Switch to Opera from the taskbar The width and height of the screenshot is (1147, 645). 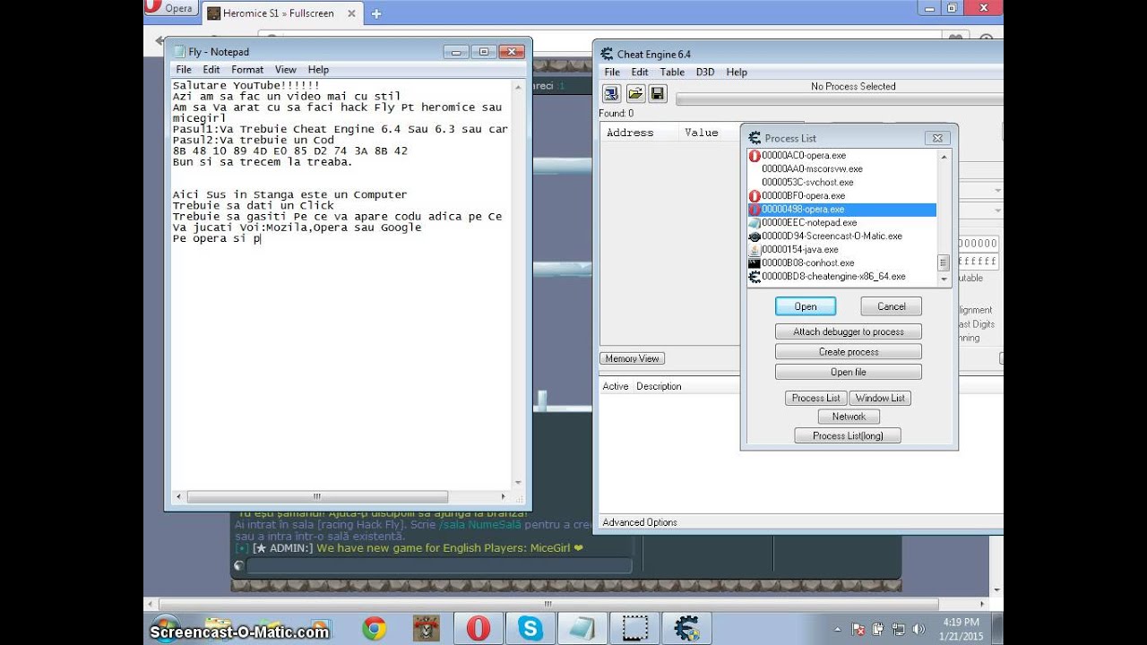click(479, 628)
